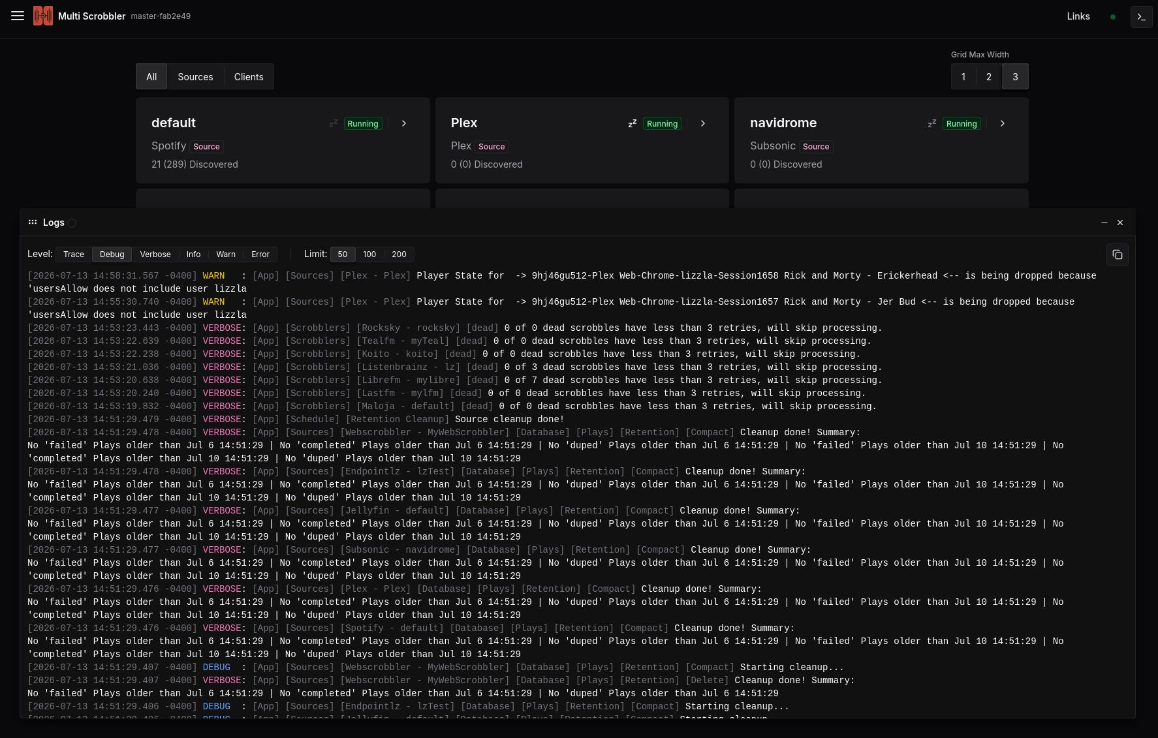
Task: Click the Source badge next to Spotify
Action: tap(206, 147)
